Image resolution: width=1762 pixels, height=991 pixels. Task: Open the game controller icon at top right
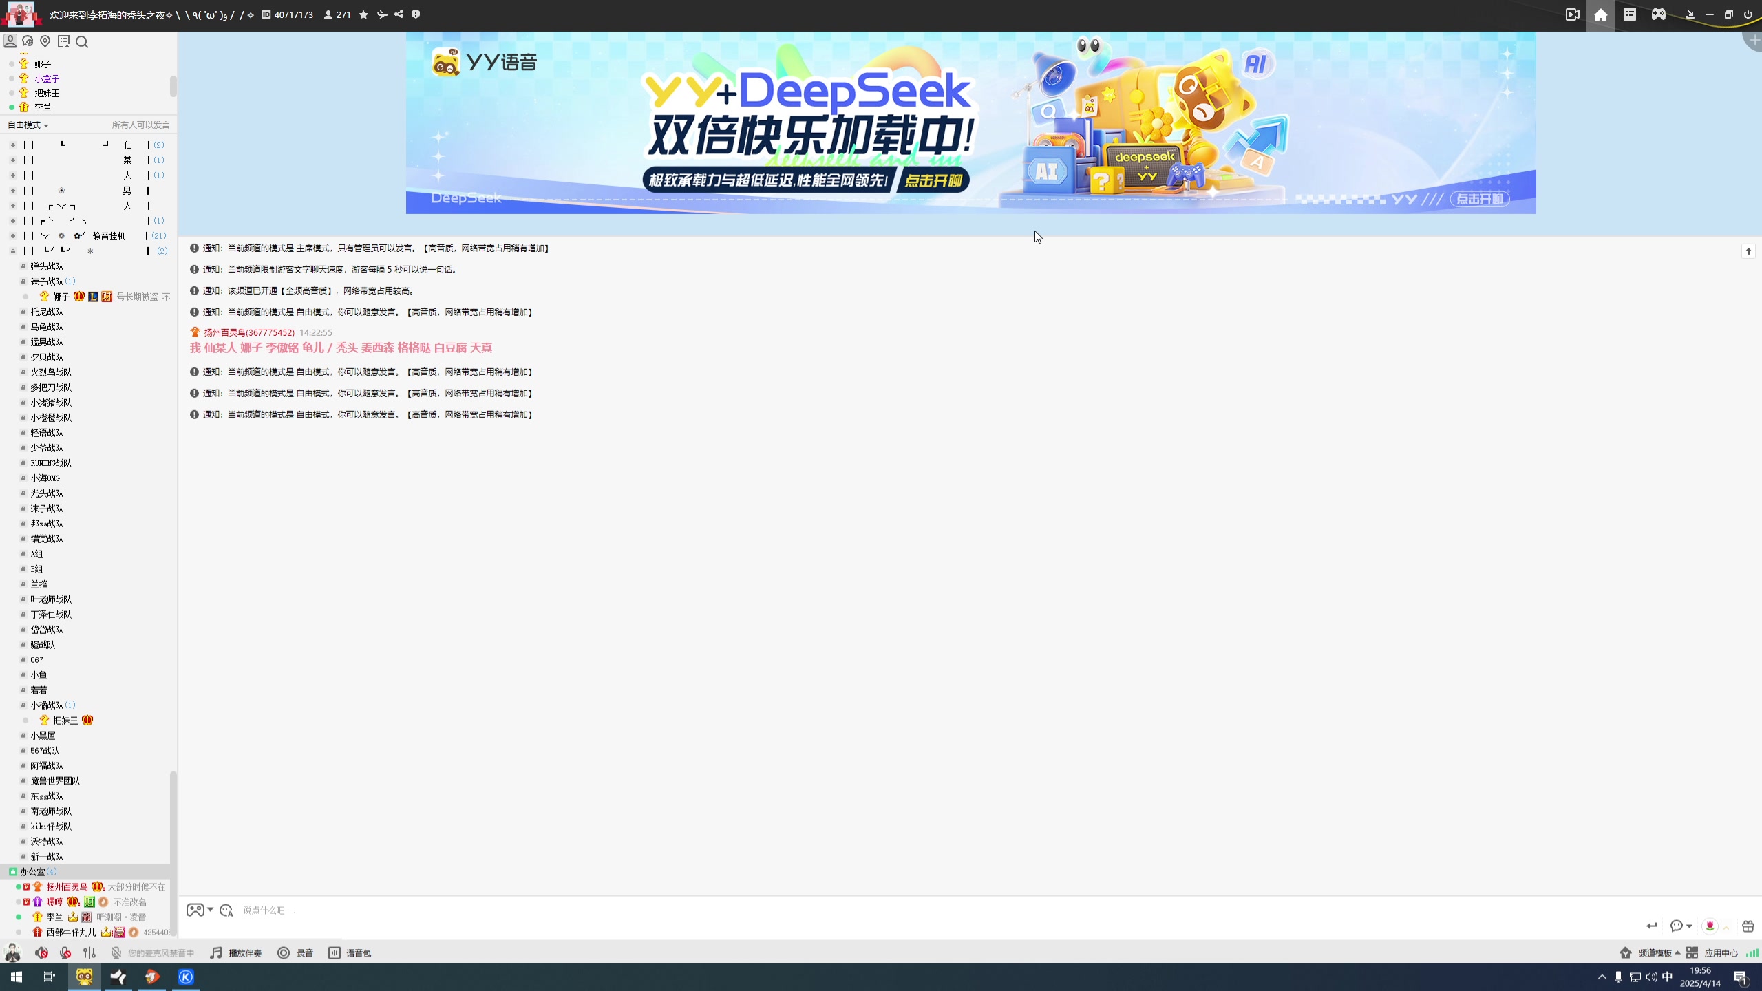pyautogui.click(x=1659, y=14)
